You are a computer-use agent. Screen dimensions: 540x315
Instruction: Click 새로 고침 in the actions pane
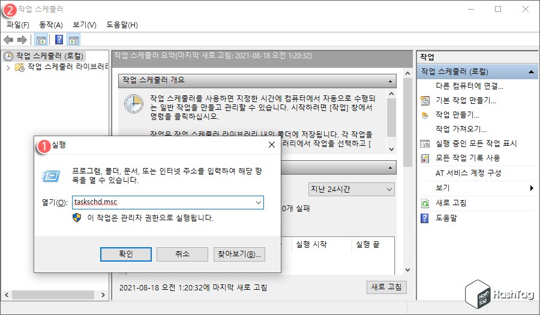pos(451,203)
